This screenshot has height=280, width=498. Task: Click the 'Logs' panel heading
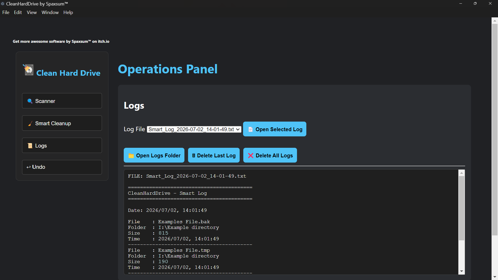(134, 106)
